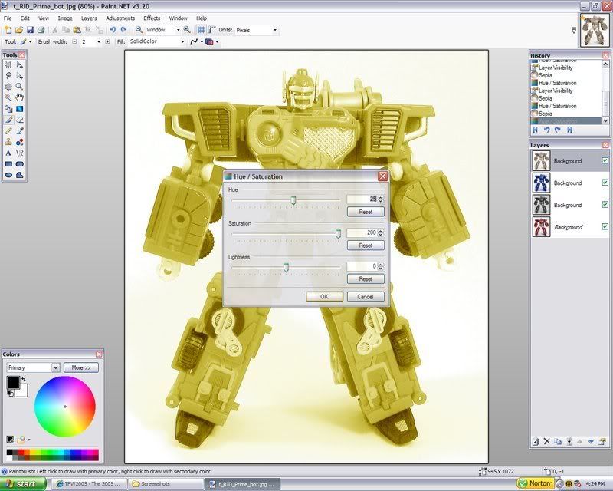Select the Rectangle Select tool
This screenshot has width=613, height=491.
click(x=8, y=65)
